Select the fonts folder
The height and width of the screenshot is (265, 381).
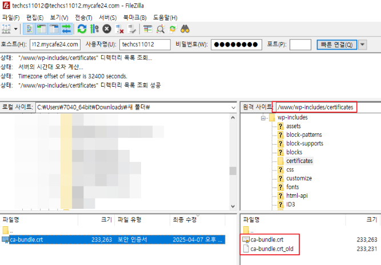[x=292, y=187]
